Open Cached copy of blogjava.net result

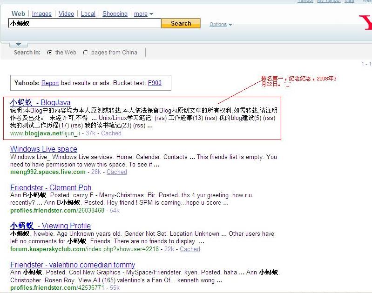tap(111, 133)
